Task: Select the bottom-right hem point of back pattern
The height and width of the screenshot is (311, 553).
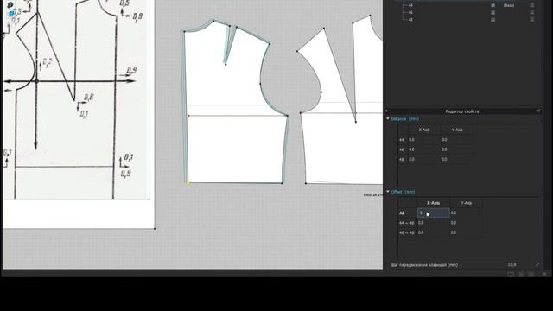Action: [x=282, y=183]
